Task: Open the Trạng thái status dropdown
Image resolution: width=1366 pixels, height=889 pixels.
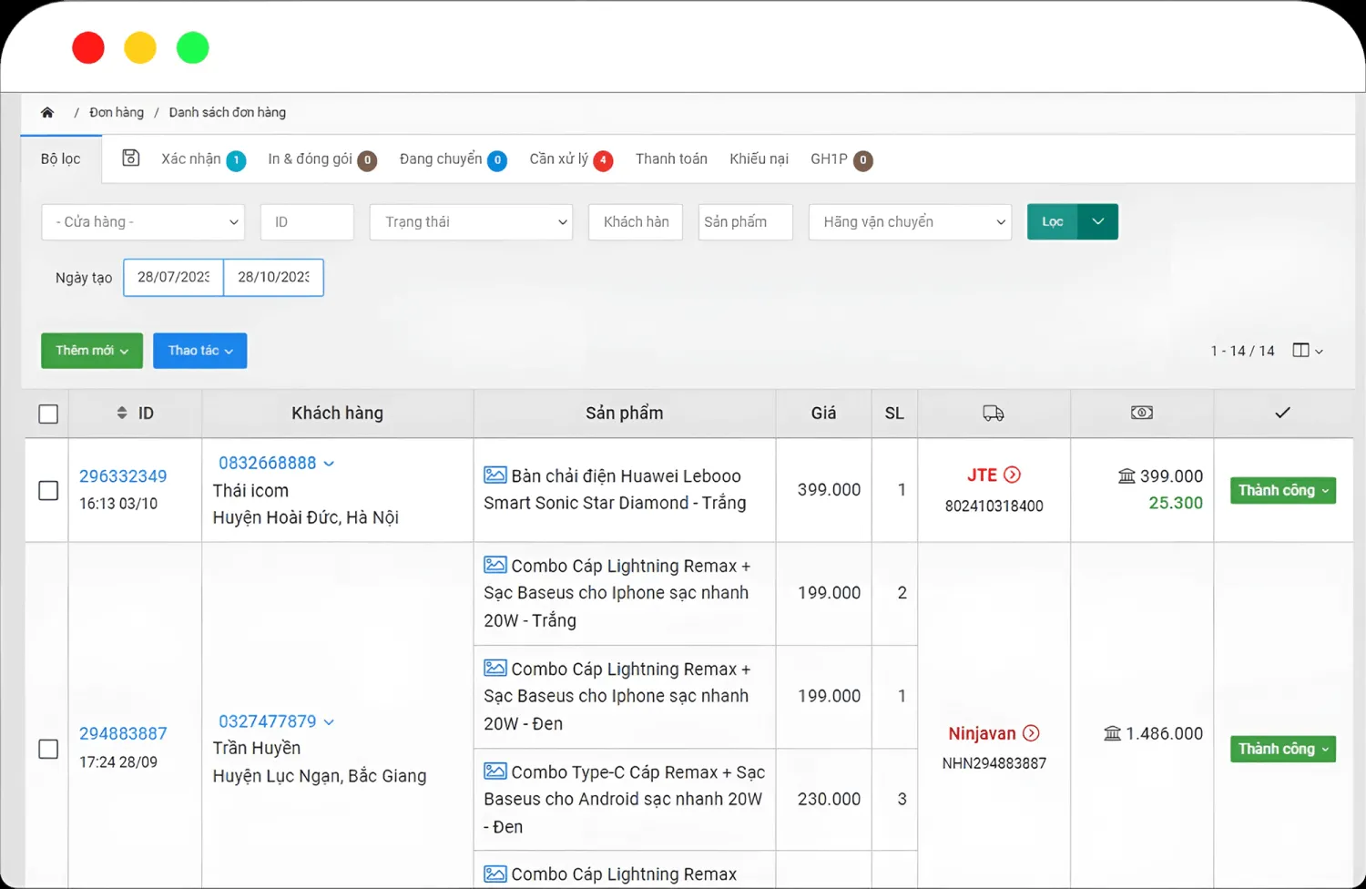Action: click(x=471, y=222)
